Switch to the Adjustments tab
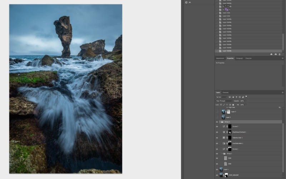Image resolution: width=286 pixels, height=179 pixels. point(220,58)
